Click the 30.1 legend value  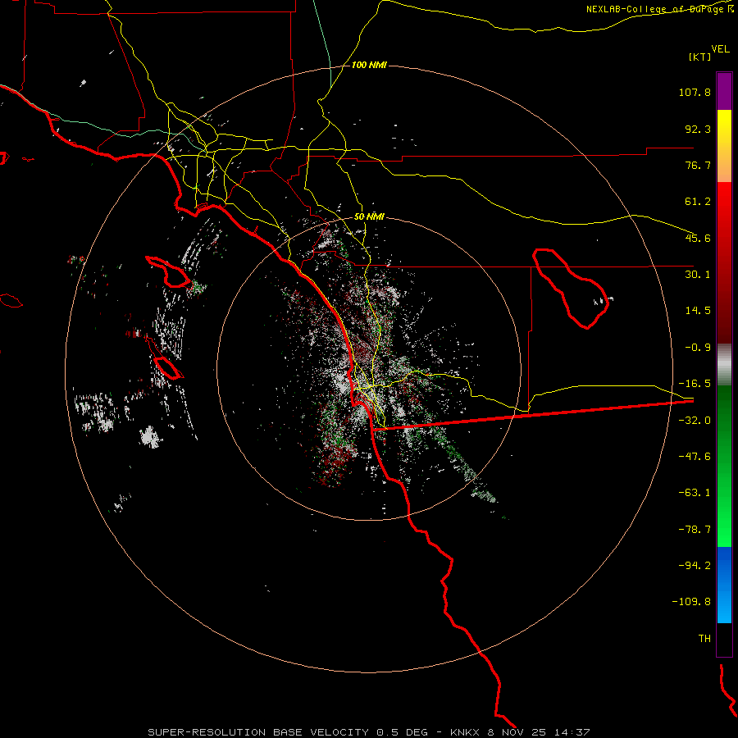pyautogui.click(x=698, y=275)
